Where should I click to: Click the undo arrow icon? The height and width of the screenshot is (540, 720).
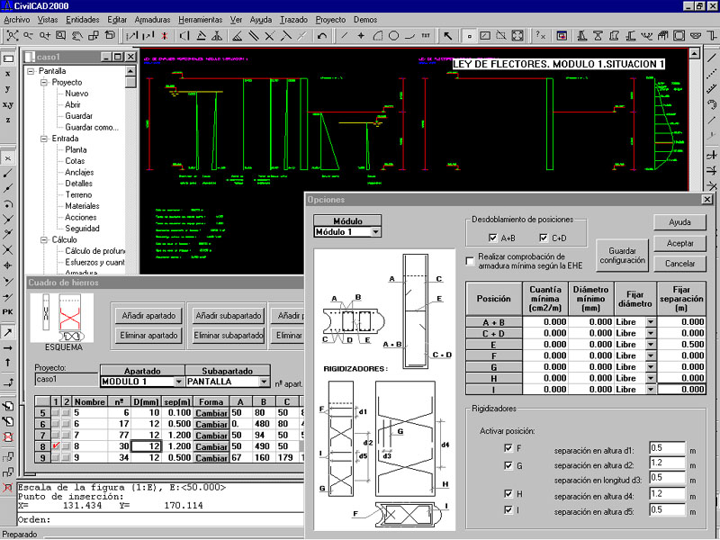tap(321, 36)
